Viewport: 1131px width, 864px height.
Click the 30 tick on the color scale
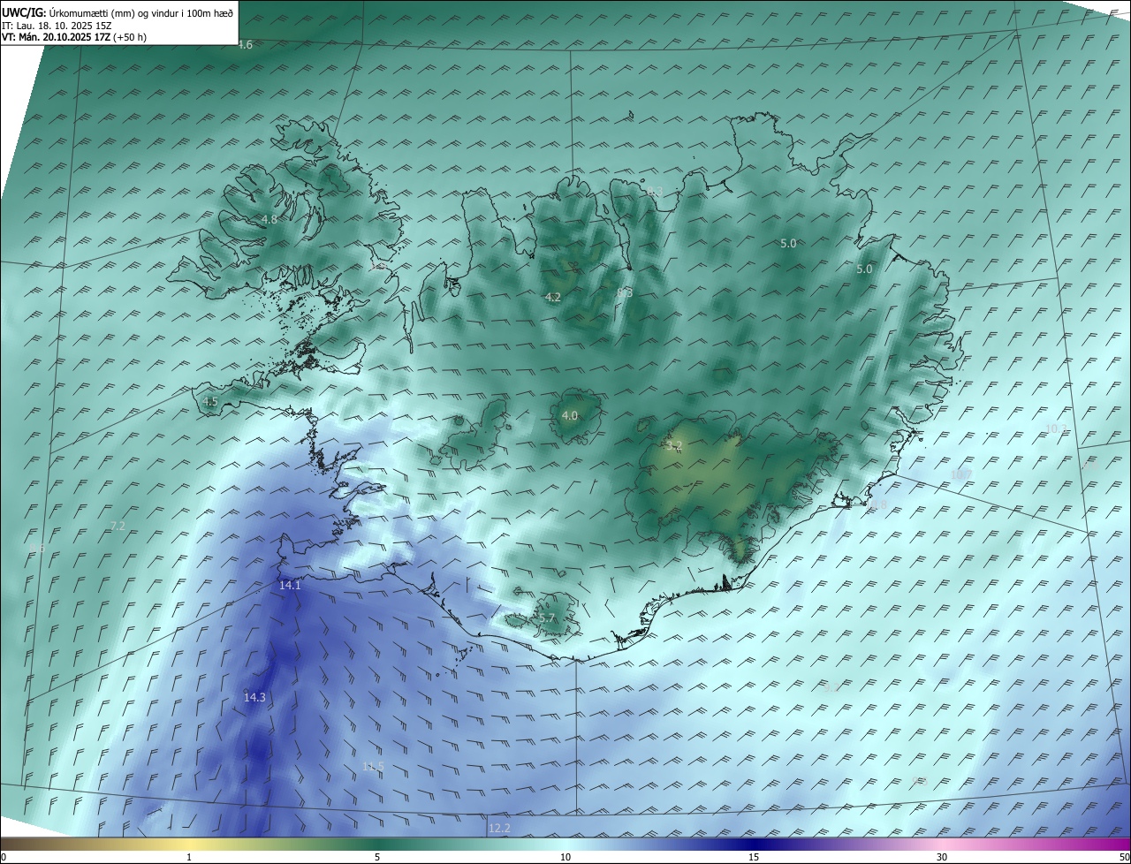click(x=942, y=858)
